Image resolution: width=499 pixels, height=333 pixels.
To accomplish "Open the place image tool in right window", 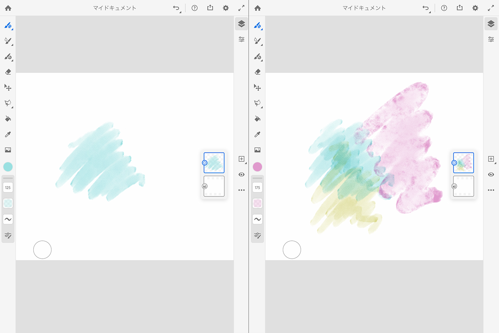I will [257, 150].
